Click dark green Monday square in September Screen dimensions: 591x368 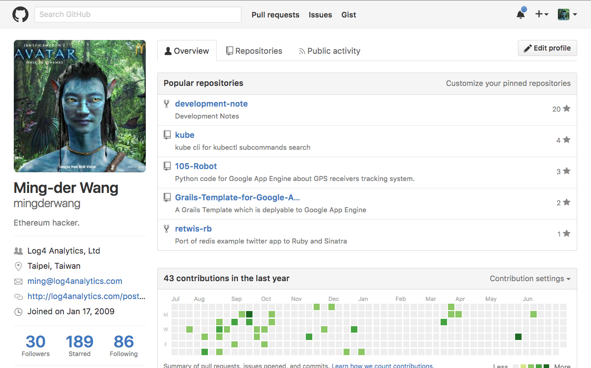point(249,314)
